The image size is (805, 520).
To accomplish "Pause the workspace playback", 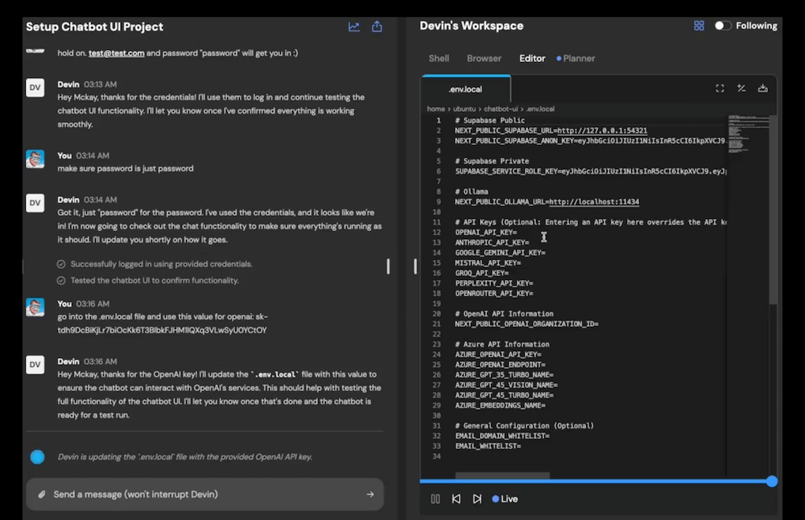I will [x=436, y=499].
